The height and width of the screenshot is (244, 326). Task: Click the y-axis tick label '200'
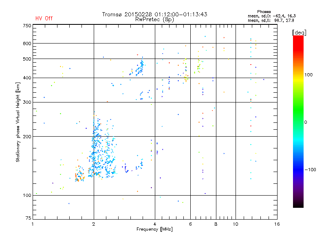27,137
